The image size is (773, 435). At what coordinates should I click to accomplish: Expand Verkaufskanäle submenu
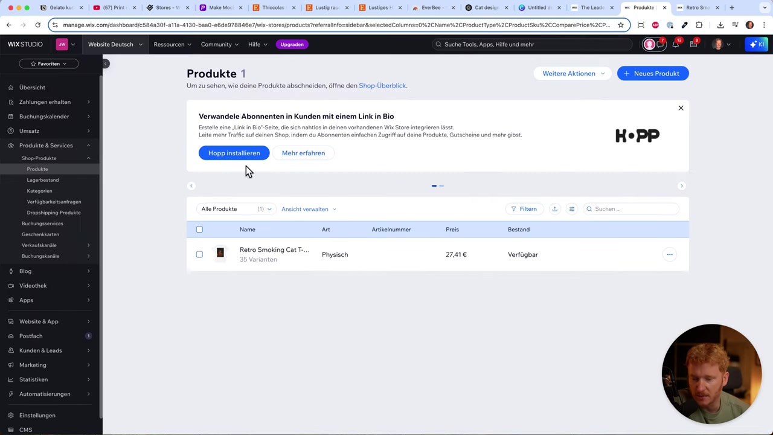coord(88,245)
